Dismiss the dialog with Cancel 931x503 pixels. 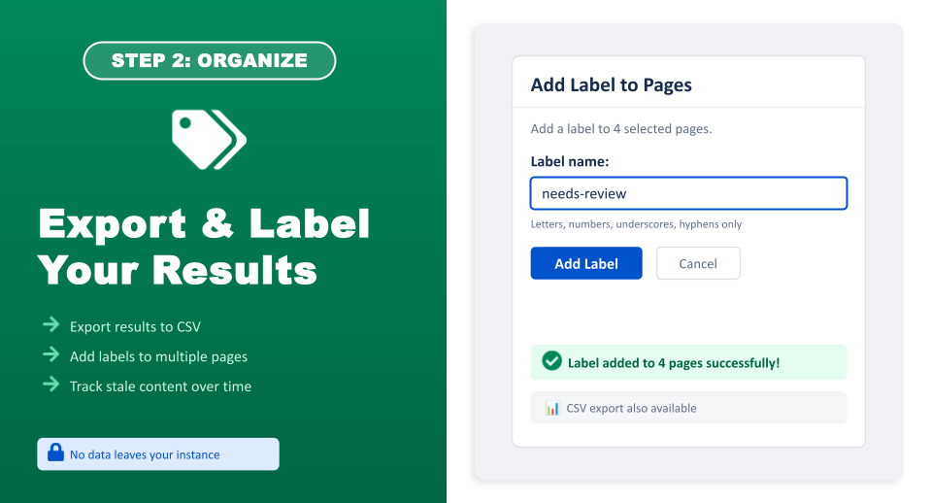pyautogui.click(x=697, y=263)
